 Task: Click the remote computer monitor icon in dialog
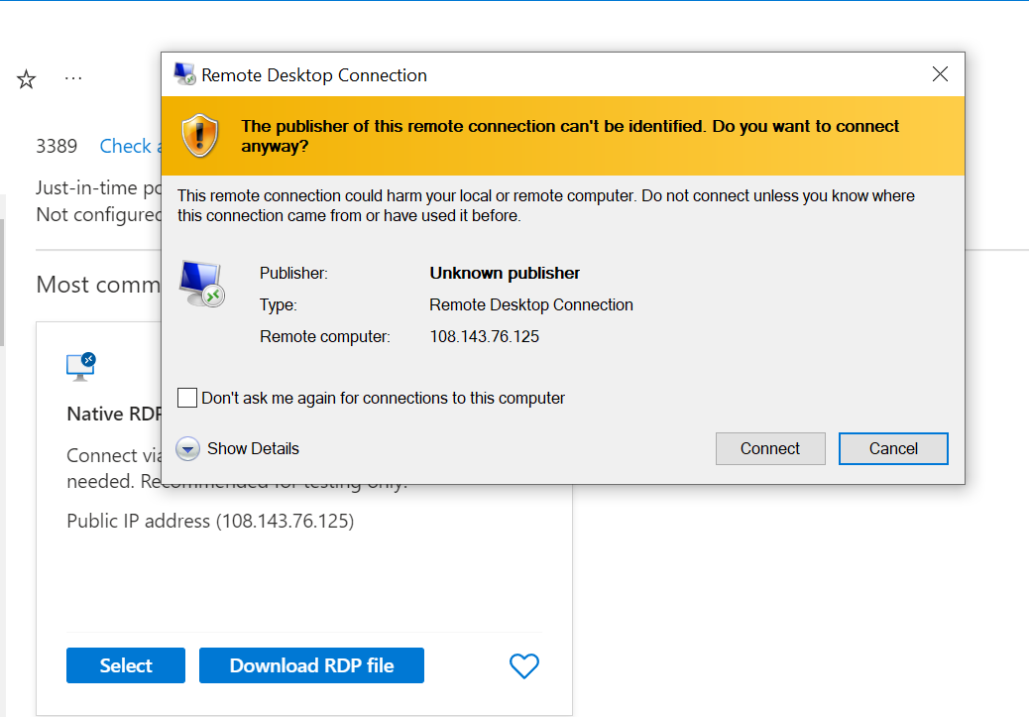pyautogui.click(x=202, y=284)
